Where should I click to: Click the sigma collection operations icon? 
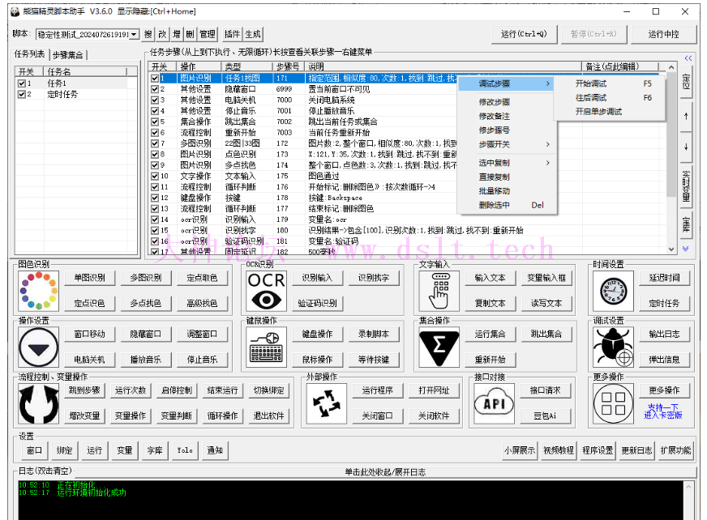point(439,348)
